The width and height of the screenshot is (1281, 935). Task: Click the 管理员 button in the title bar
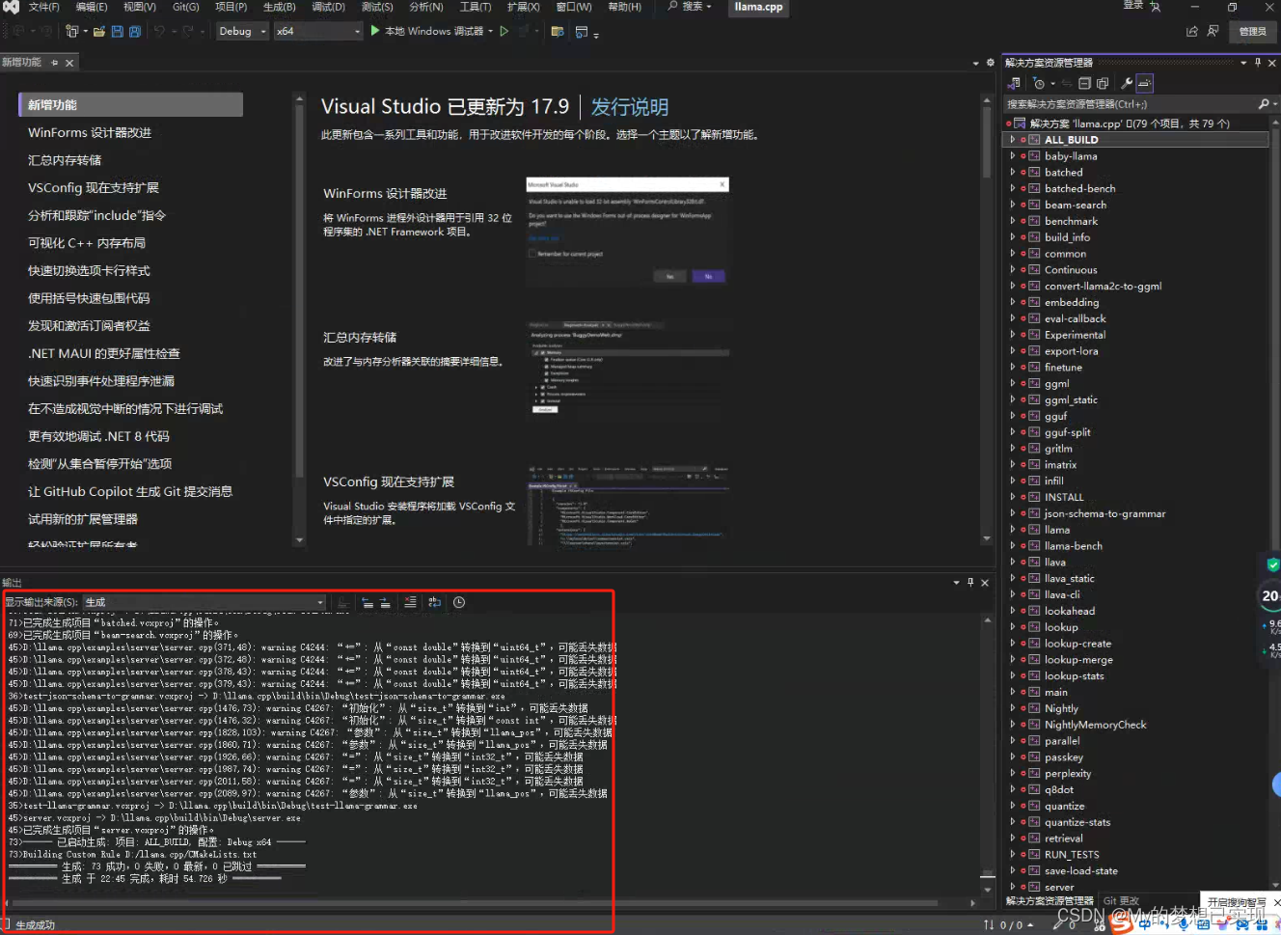coord(1252,30)
